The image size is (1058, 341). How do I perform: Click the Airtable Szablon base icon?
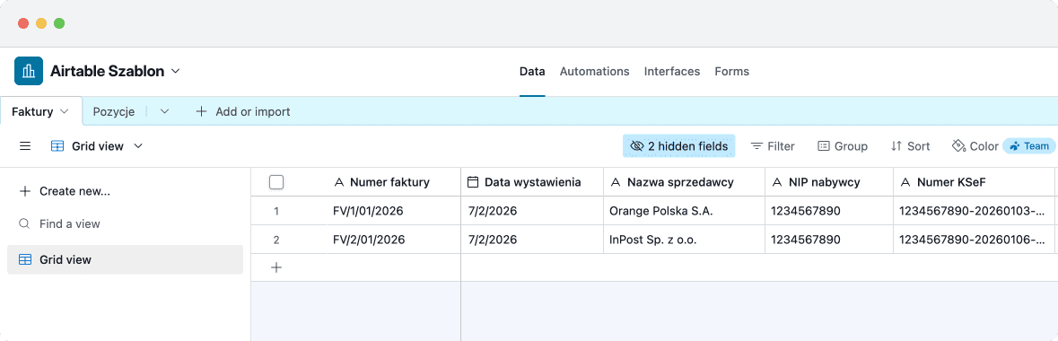click(x=29, y=71)
